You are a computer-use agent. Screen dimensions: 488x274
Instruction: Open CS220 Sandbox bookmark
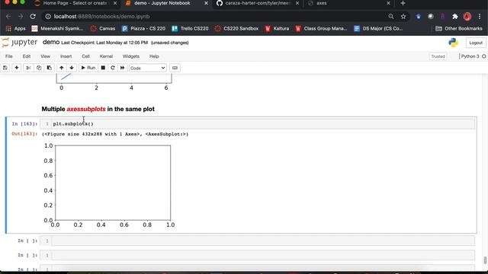pyautogui.click(x=236, y=29)
